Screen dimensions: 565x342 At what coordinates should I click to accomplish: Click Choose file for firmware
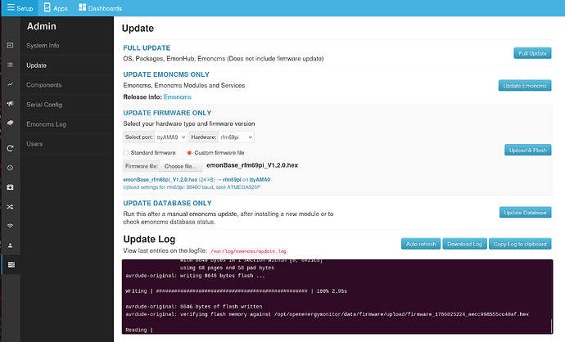coord(181,166)
